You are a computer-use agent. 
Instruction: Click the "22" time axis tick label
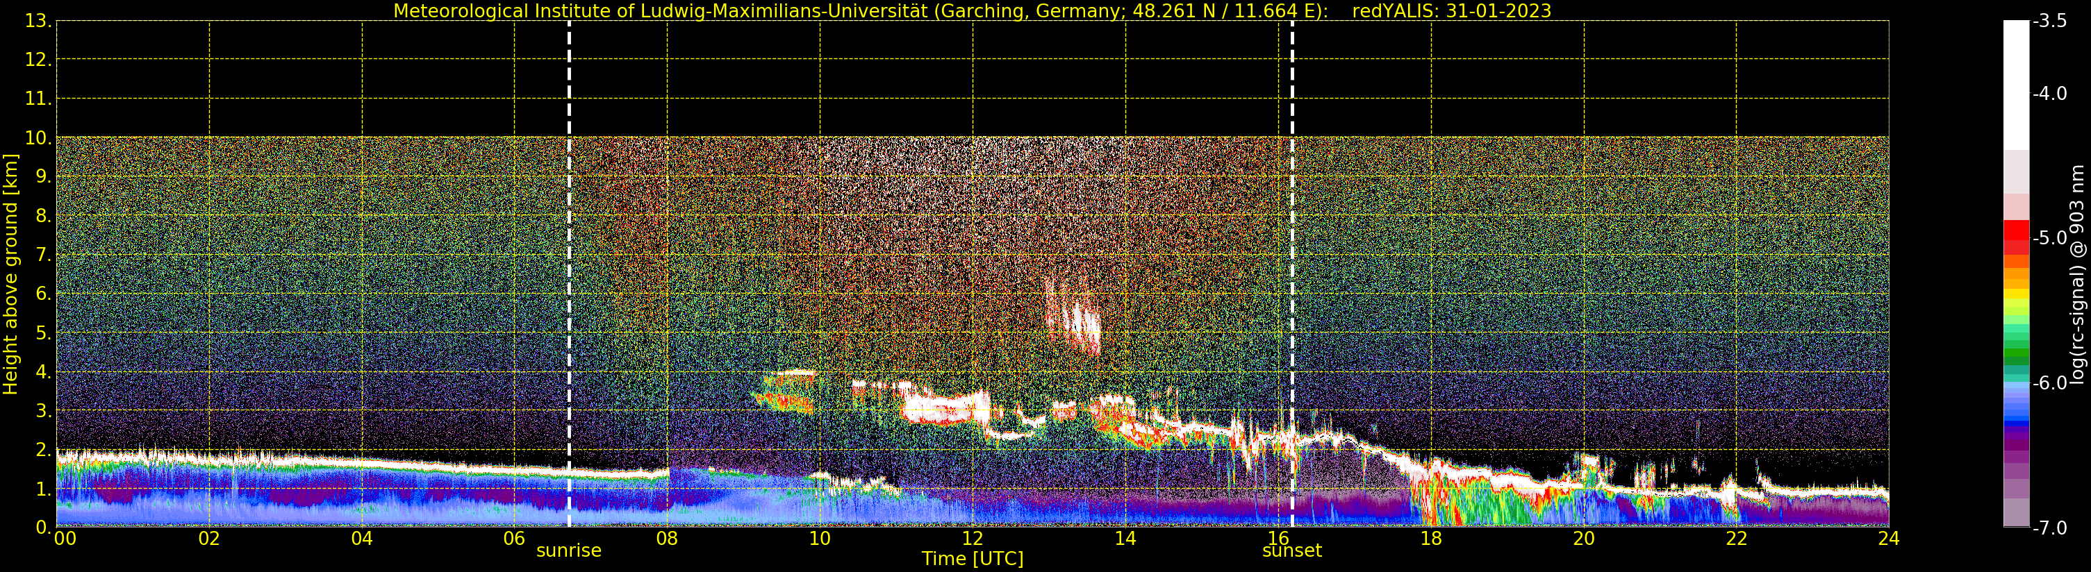(x=1736, y=539)
